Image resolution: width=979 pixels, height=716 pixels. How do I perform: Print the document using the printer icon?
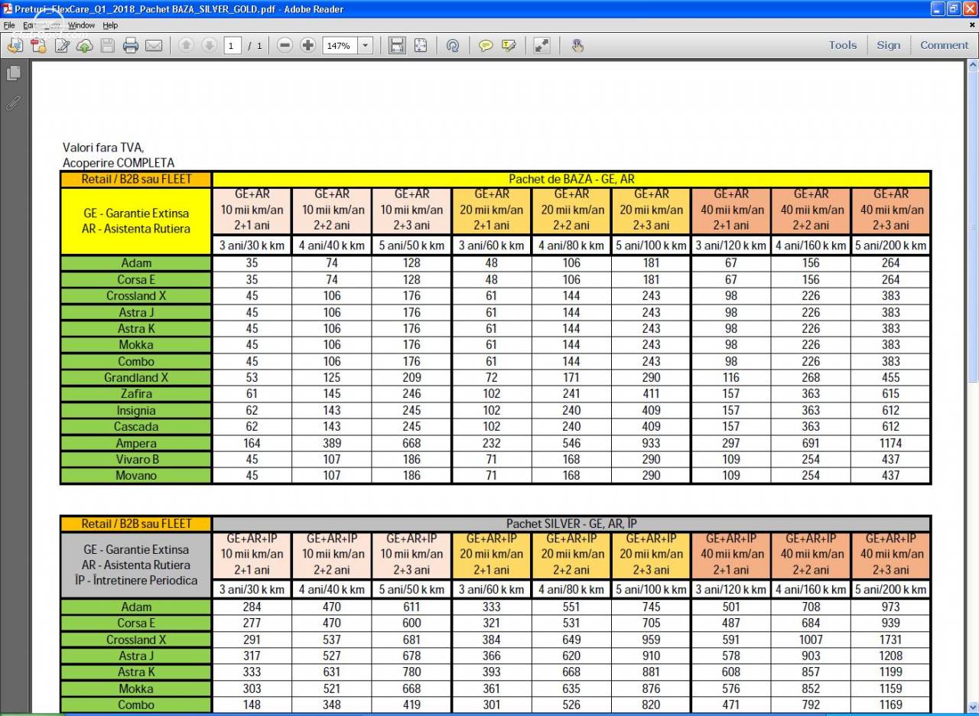click(x=131, y=46)
